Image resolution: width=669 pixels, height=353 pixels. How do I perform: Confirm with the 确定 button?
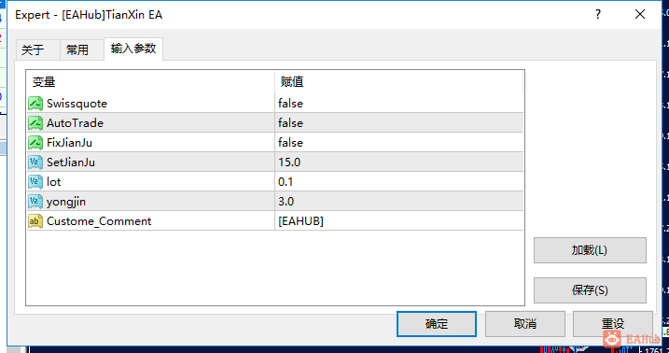(437, 324)
